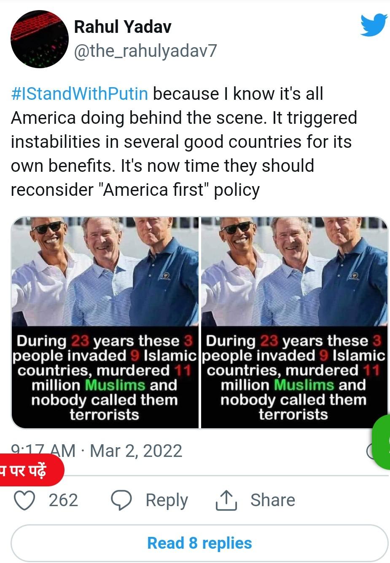Open the left attached meme image
The image size is (390, 563).
pos(105,323)
